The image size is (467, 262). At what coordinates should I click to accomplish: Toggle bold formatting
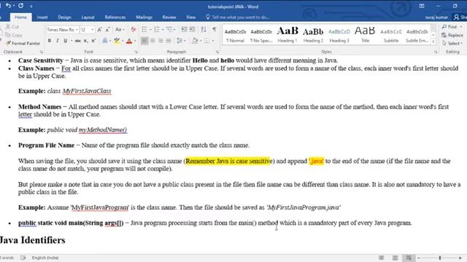click(x=50, y=41)
